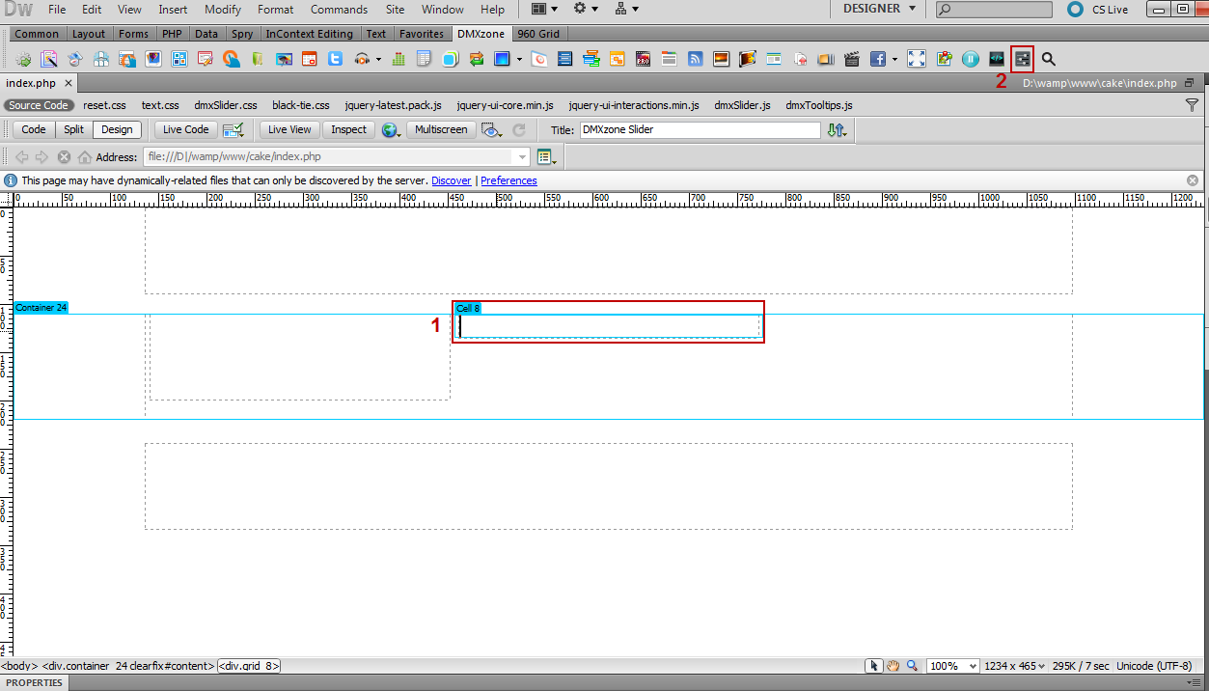Select the div.grid_8 tag in tag selector
Image resolution: width=1209 pixels, height=691 pixels.
249,666
